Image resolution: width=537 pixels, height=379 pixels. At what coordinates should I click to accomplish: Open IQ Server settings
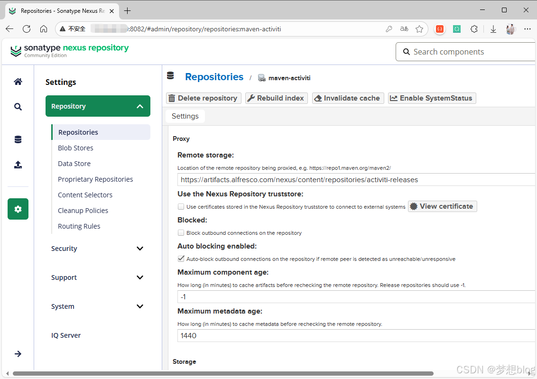pyautogui.click(x=66, y=335)
